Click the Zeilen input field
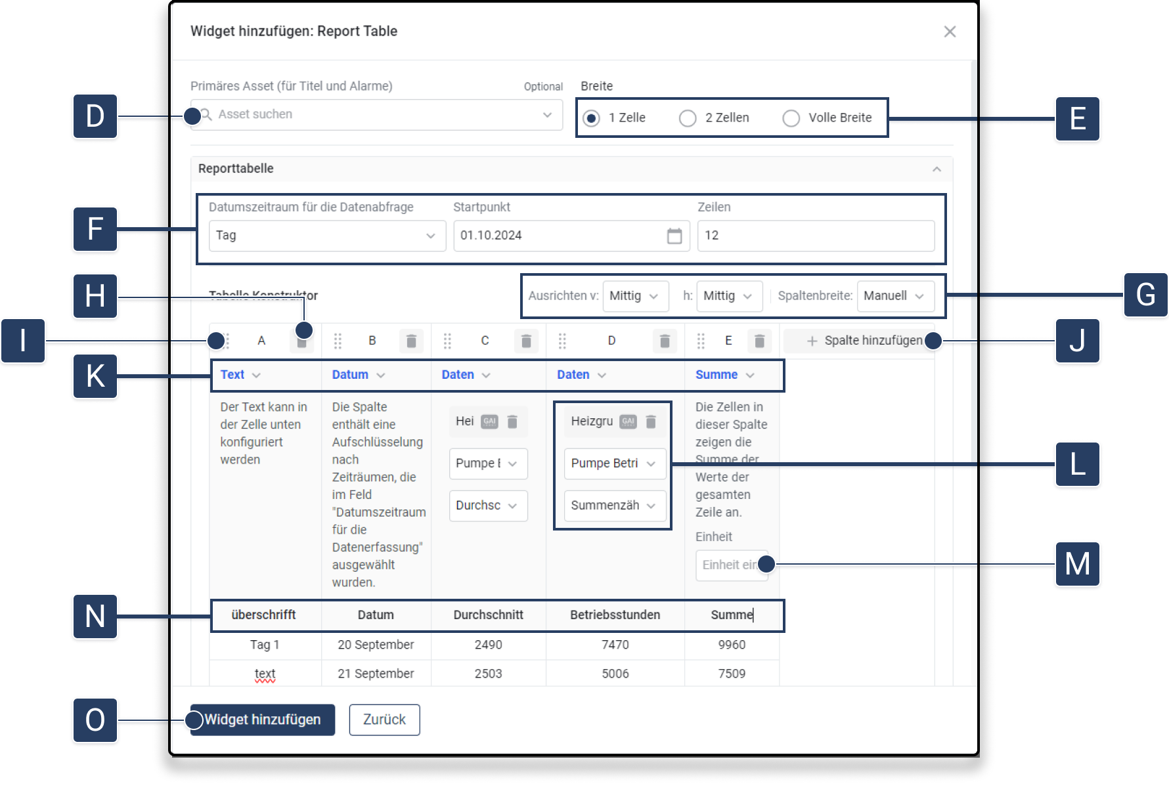This screenshot has height=801, width=1169. pos(816,236)
